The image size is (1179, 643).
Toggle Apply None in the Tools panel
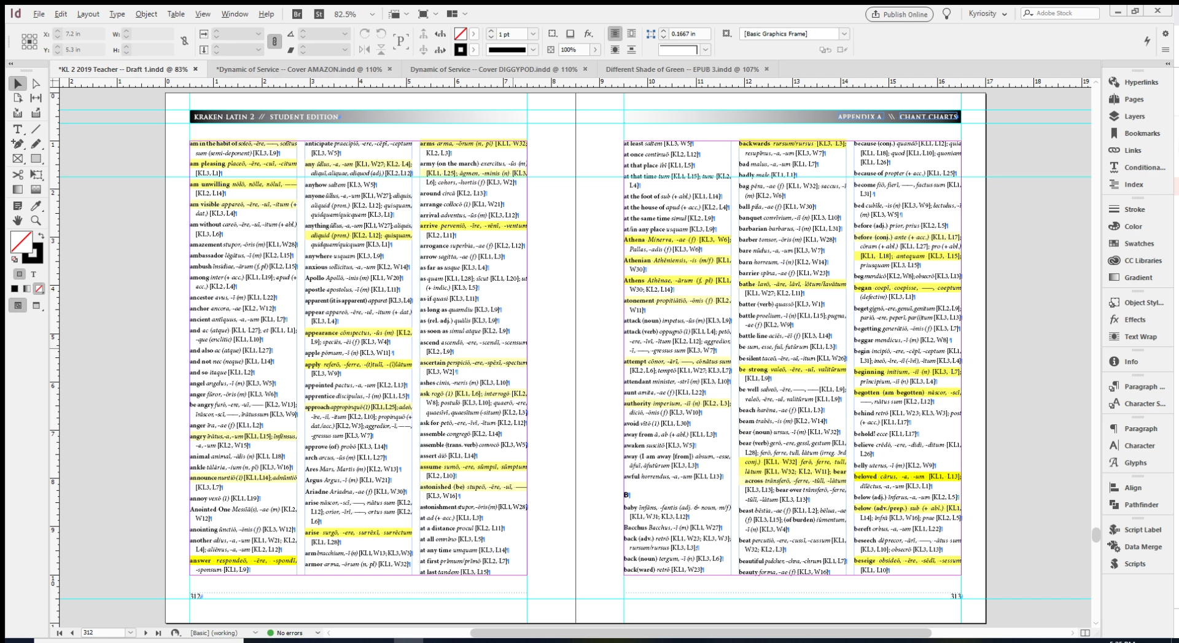tap(39, 289)
